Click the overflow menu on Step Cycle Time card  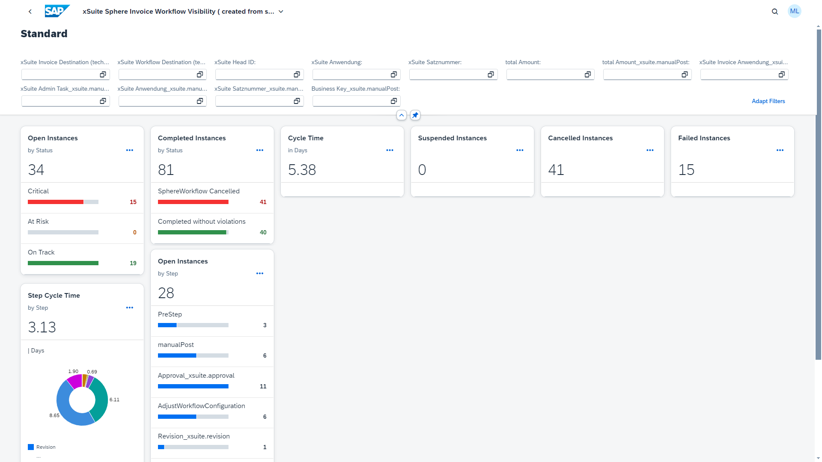click(x=129, y=308)
